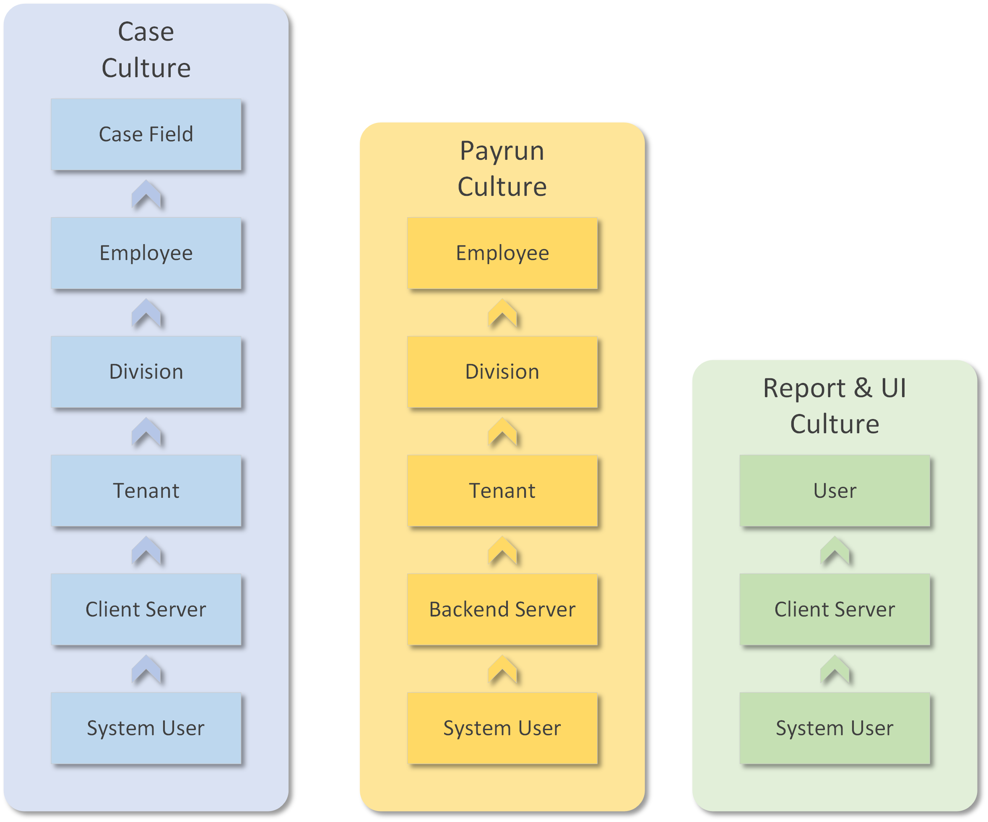Image resolution: width=988 pixels, height=822 pixels.
Task: Click the Backend Server box in Payrun Culture
Action: 502,609
